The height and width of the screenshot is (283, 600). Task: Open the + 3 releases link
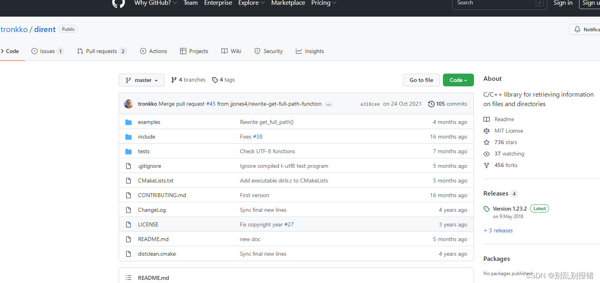pos(498,230)
